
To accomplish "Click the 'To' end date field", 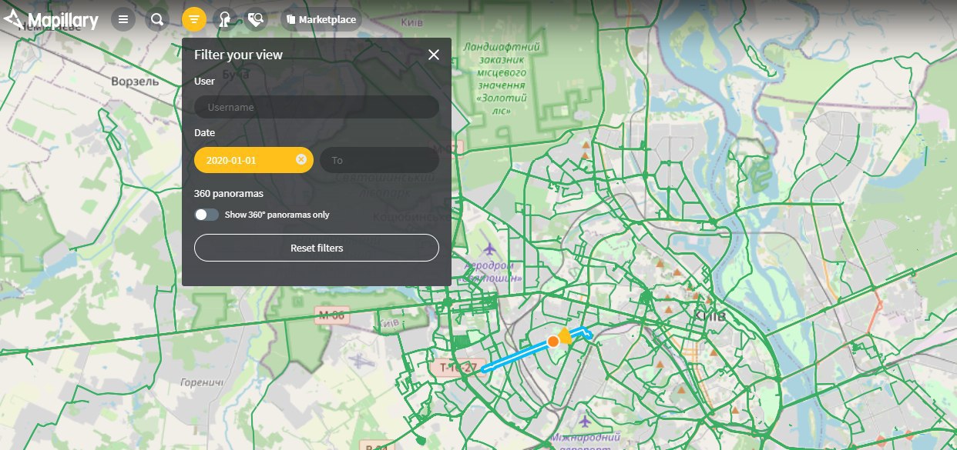I will click(x=379, y=160).
